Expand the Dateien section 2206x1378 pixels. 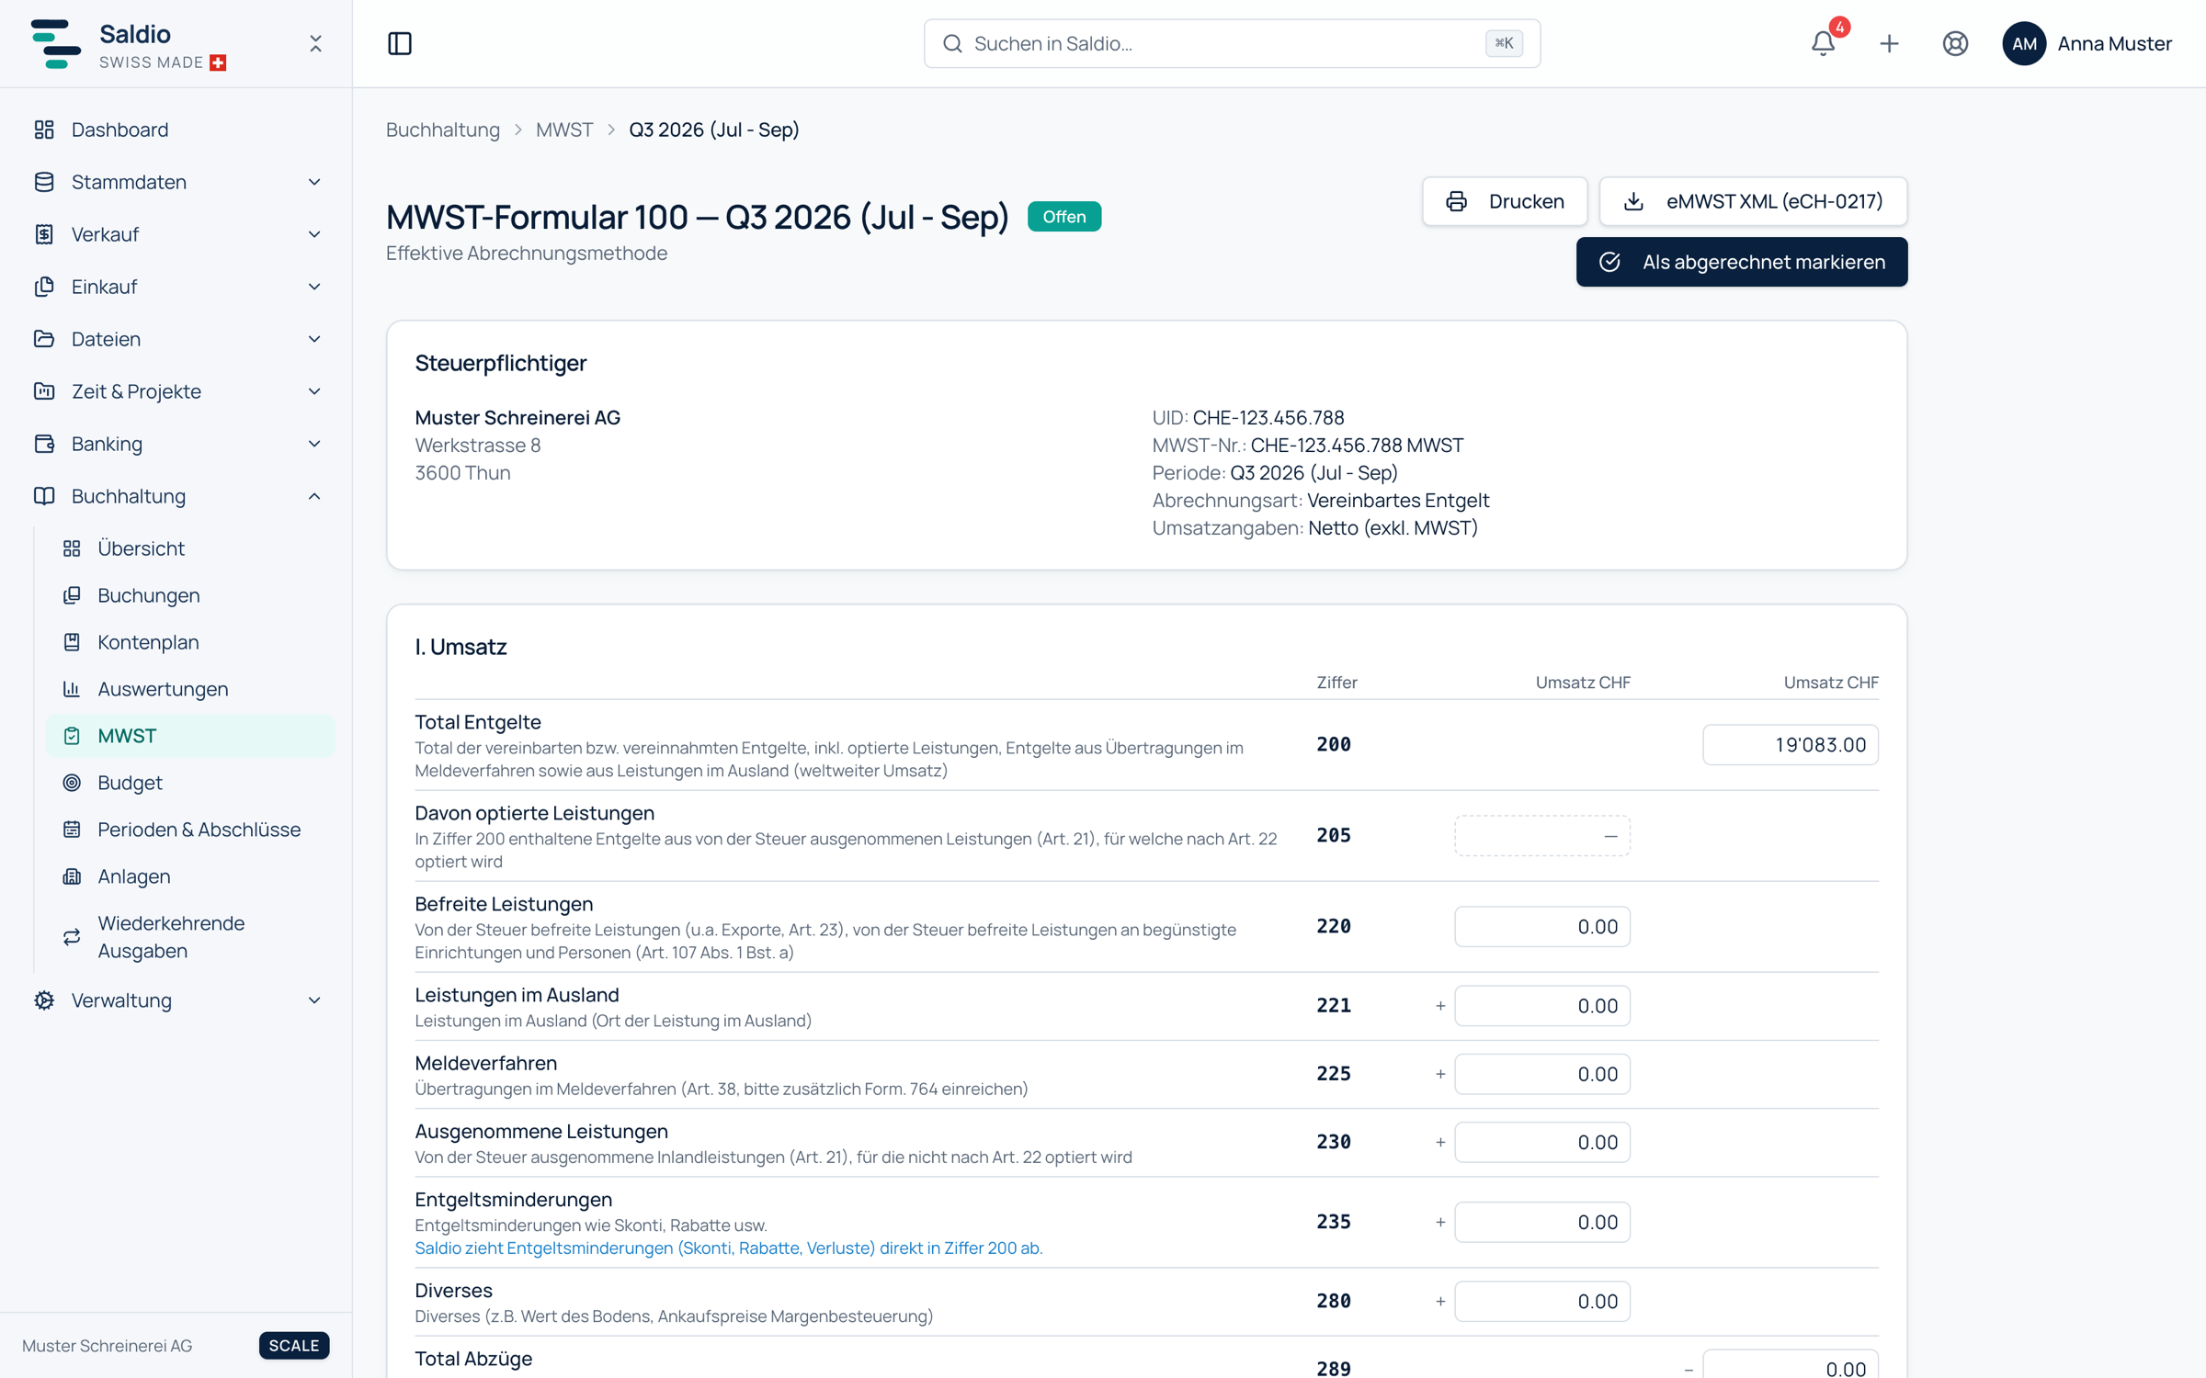pyautogui.click(x=176, y=339)
